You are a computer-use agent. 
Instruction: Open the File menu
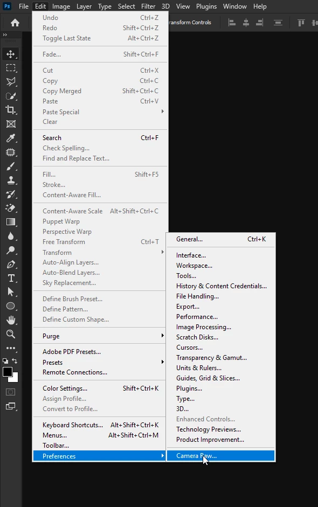[x=24, y=6]
